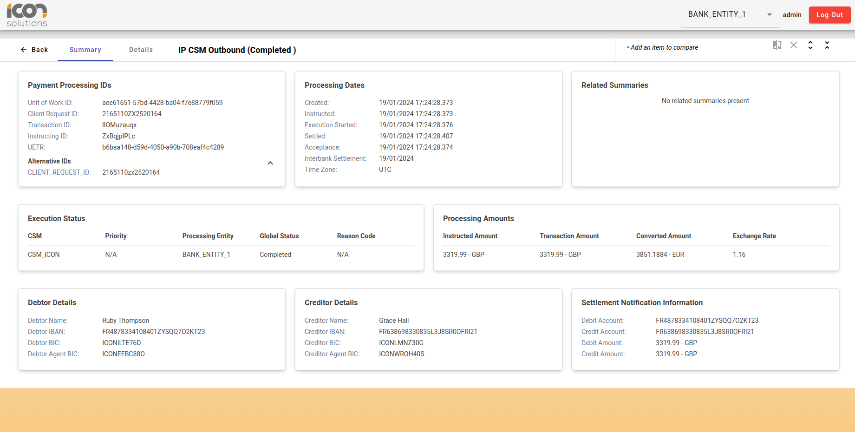Click the Exchange Rate column header
855x432 pixels.
[754, 236]
